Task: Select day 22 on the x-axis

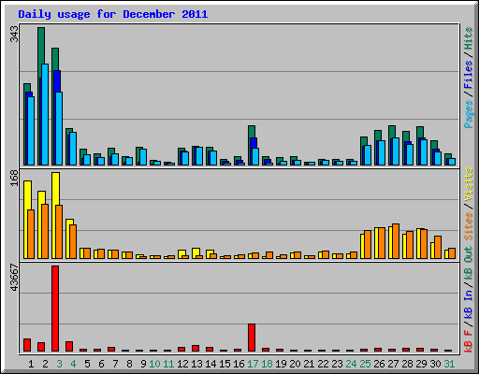Action: tap(323, 364)
